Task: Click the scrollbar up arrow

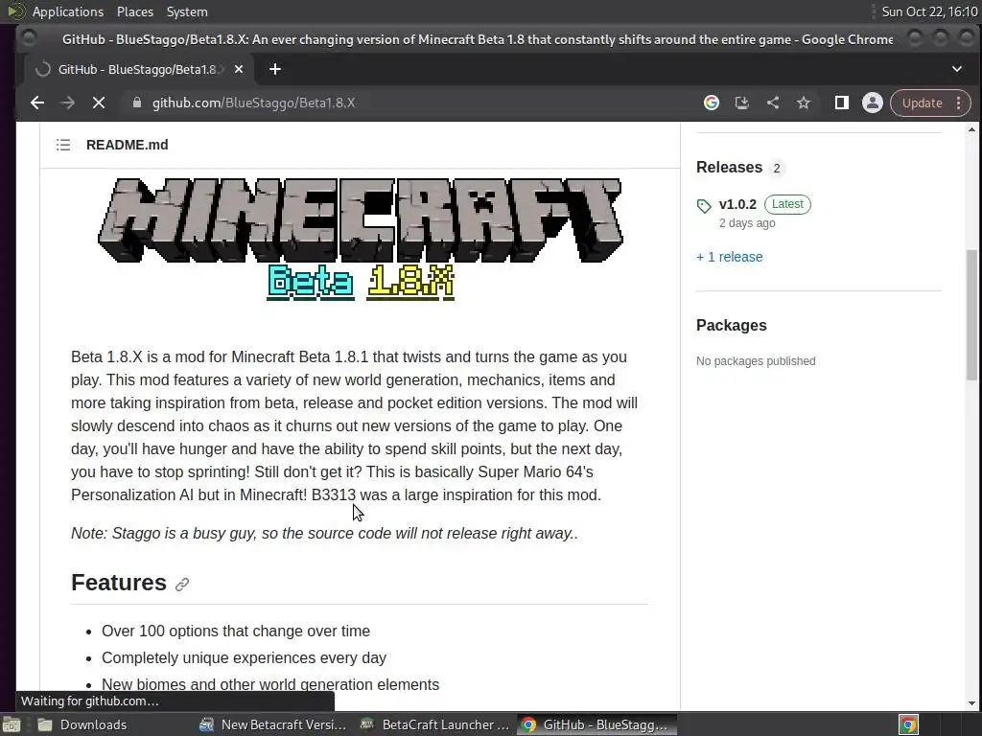Action: point(971,130)
